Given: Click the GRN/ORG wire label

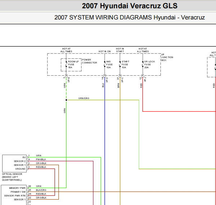Looking at the screenshot, I should (x=84, y=98).
